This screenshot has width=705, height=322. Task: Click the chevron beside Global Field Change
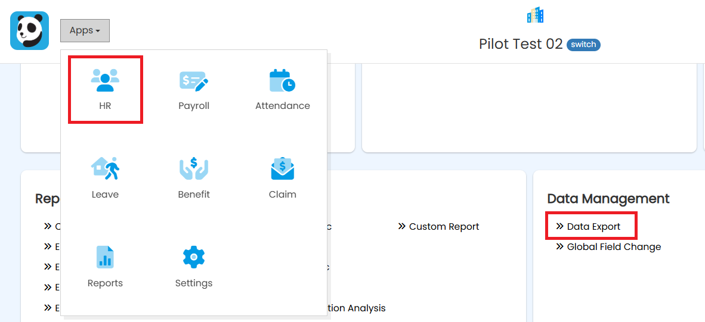click(x=560, y=246)
